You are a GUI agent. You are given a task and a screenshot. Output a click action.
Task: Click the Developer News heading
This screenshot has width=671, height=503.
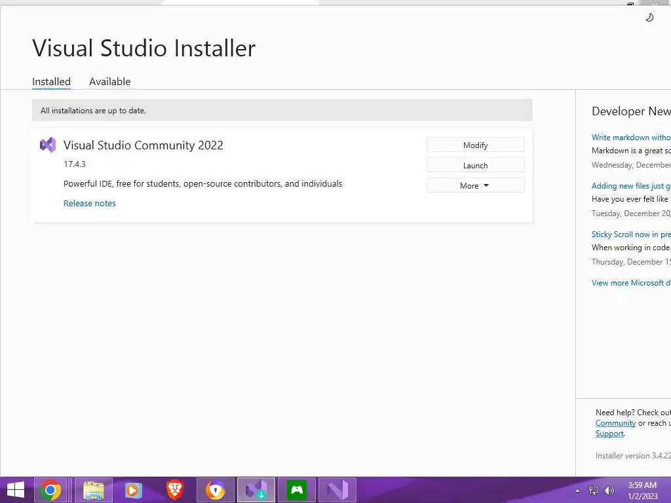[631, 111]
